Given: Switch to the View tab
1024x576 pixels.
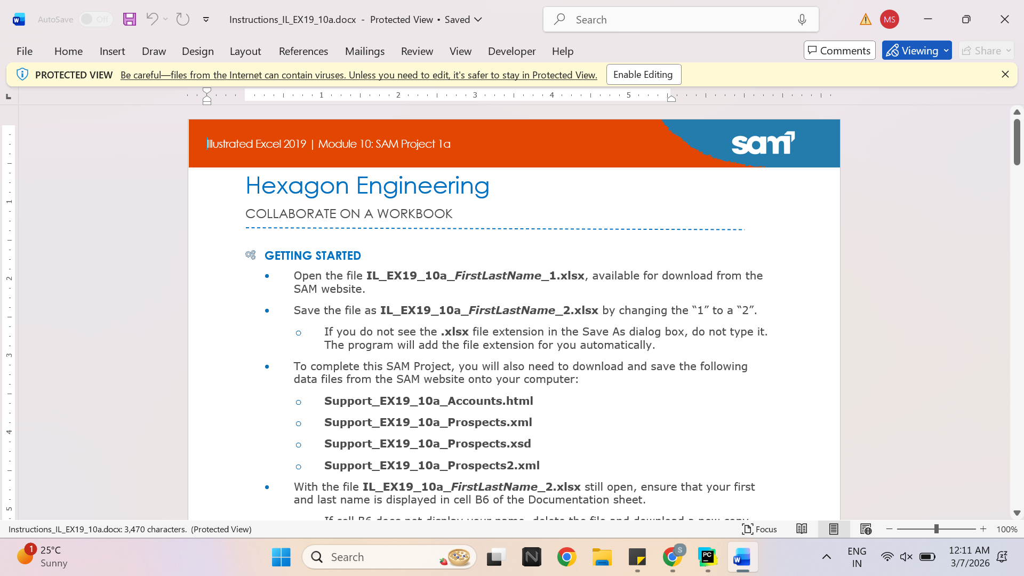Looking at the screenshot, I should coord(460,51).
